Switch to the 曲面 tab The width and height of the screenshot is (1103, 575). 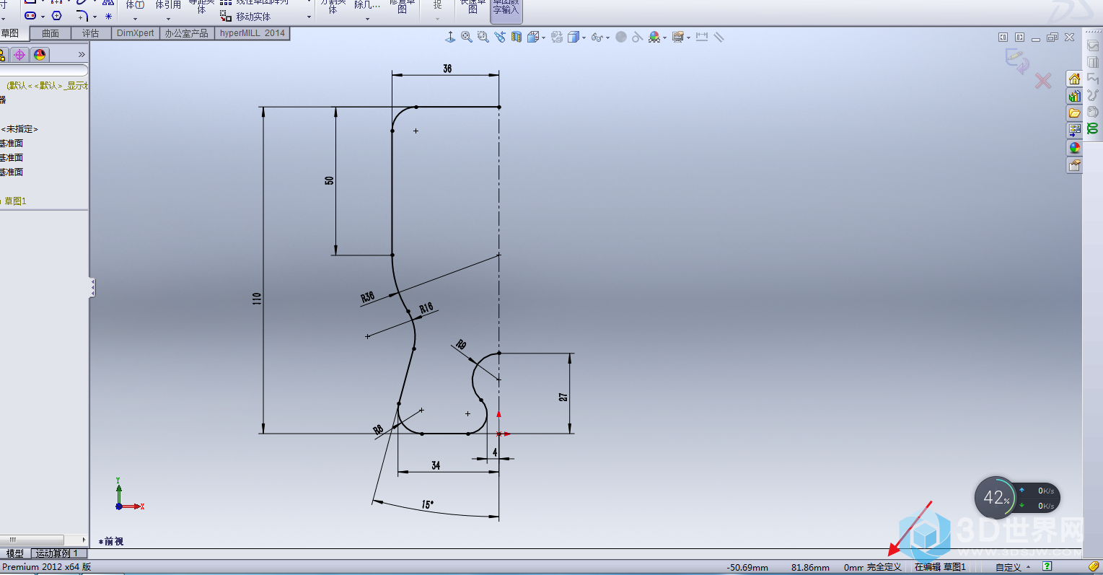[x=50, y=33]
